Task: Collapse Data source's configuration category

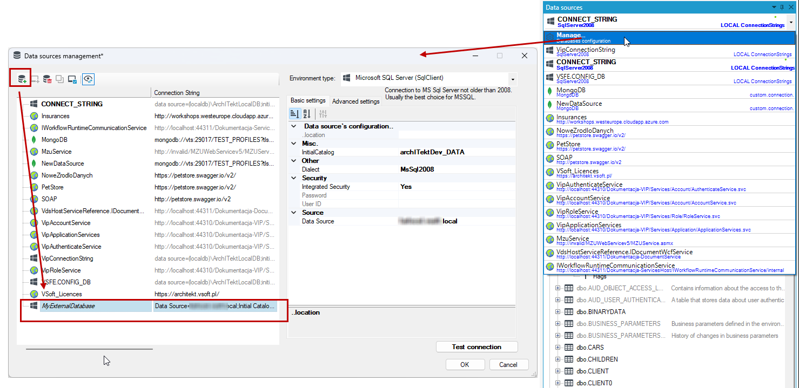Action: click(294, 126)
